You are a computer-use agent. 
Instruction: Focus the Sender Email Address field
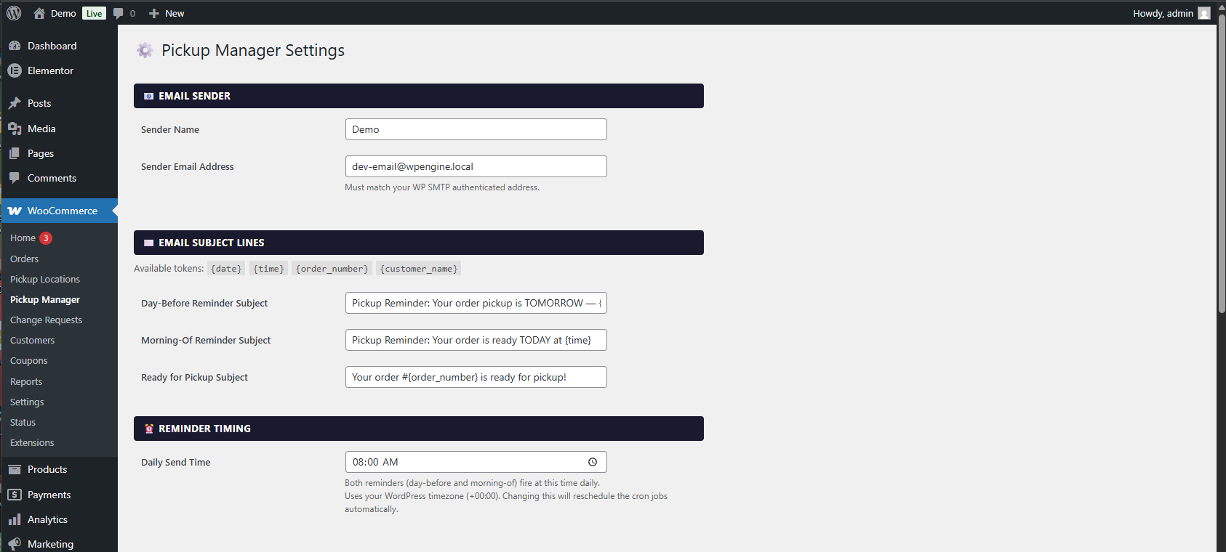pyautogui.click(x=476, y=166)
